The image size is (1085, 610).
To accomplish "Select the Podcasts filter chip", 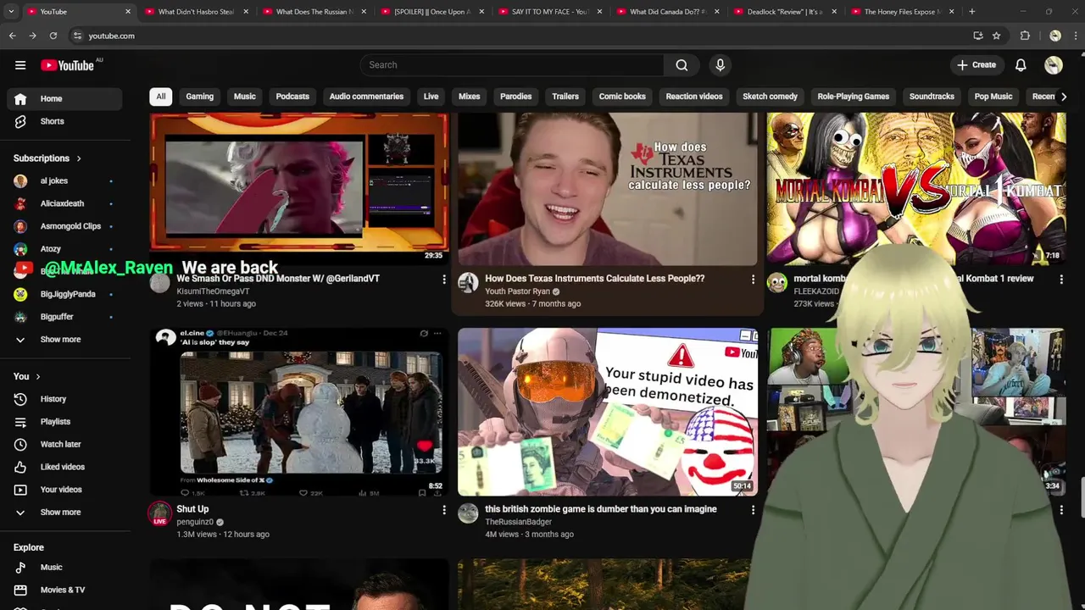I will pyautogui.click(x=292, y=97).
